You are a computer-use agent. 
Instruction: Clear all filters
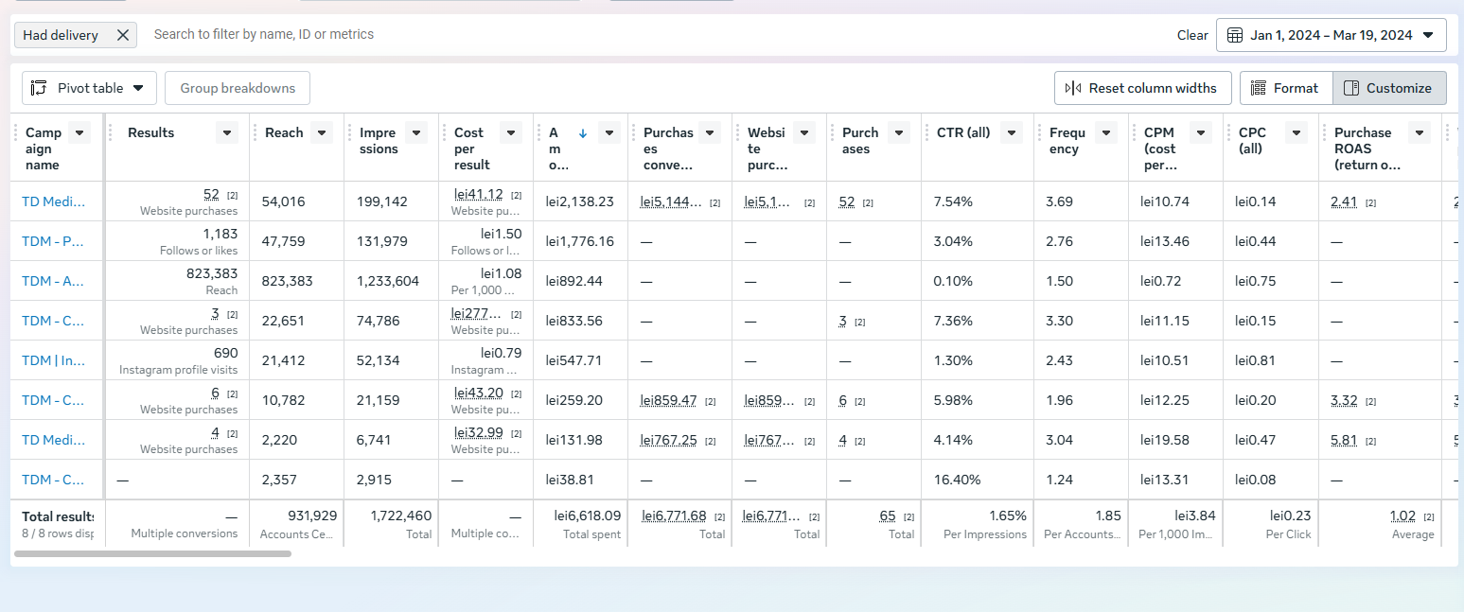(x=1192, y=35)
